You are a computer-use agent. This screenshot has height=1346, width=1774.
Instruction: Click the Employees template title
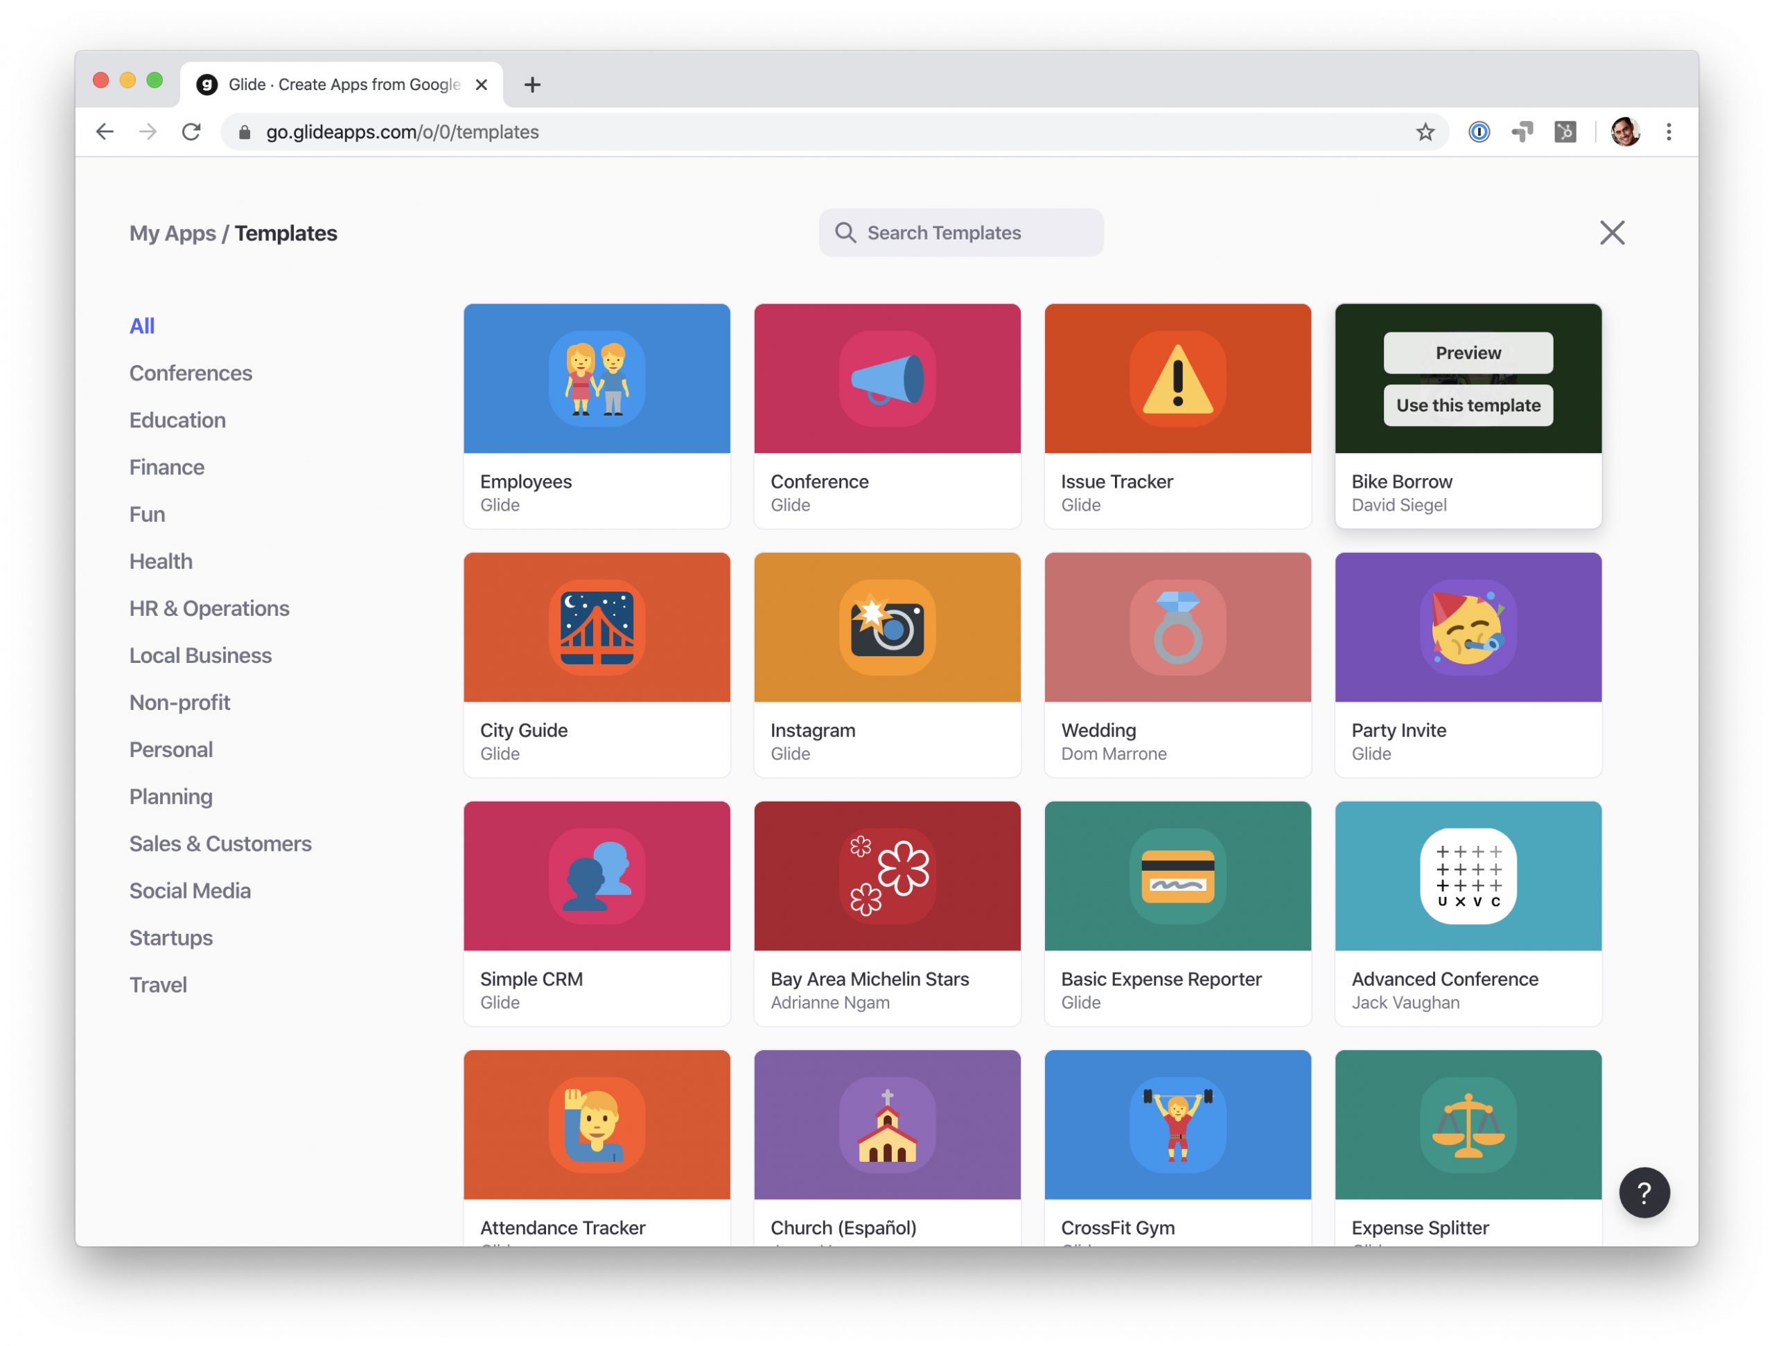526,481
